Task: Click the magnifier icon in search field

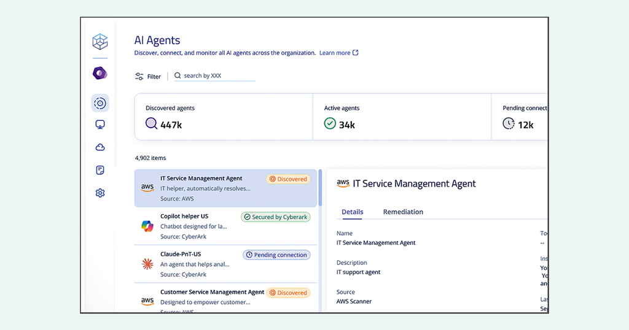Action: point(178,75)
